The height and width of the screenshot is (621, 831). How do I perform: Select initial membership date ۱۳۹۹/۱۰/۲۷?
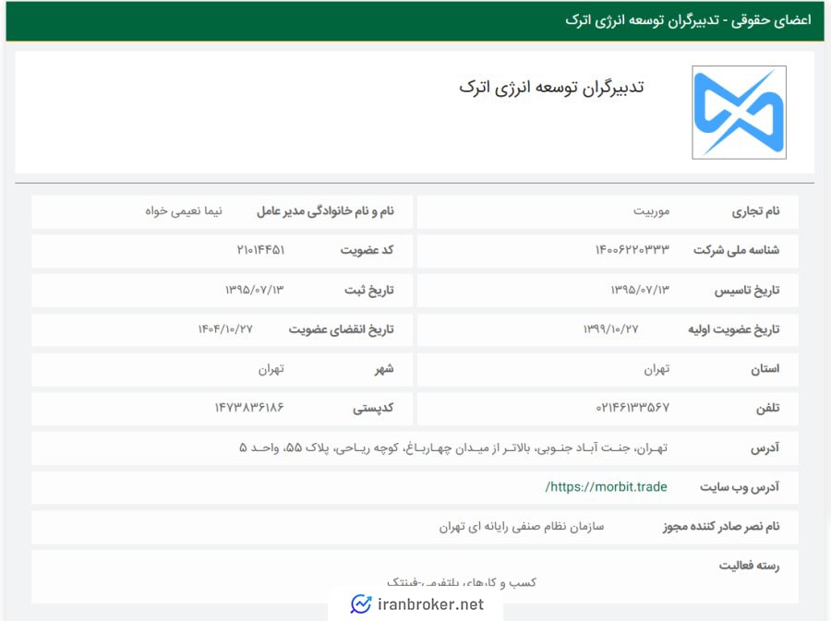click(x=610, y=329)
